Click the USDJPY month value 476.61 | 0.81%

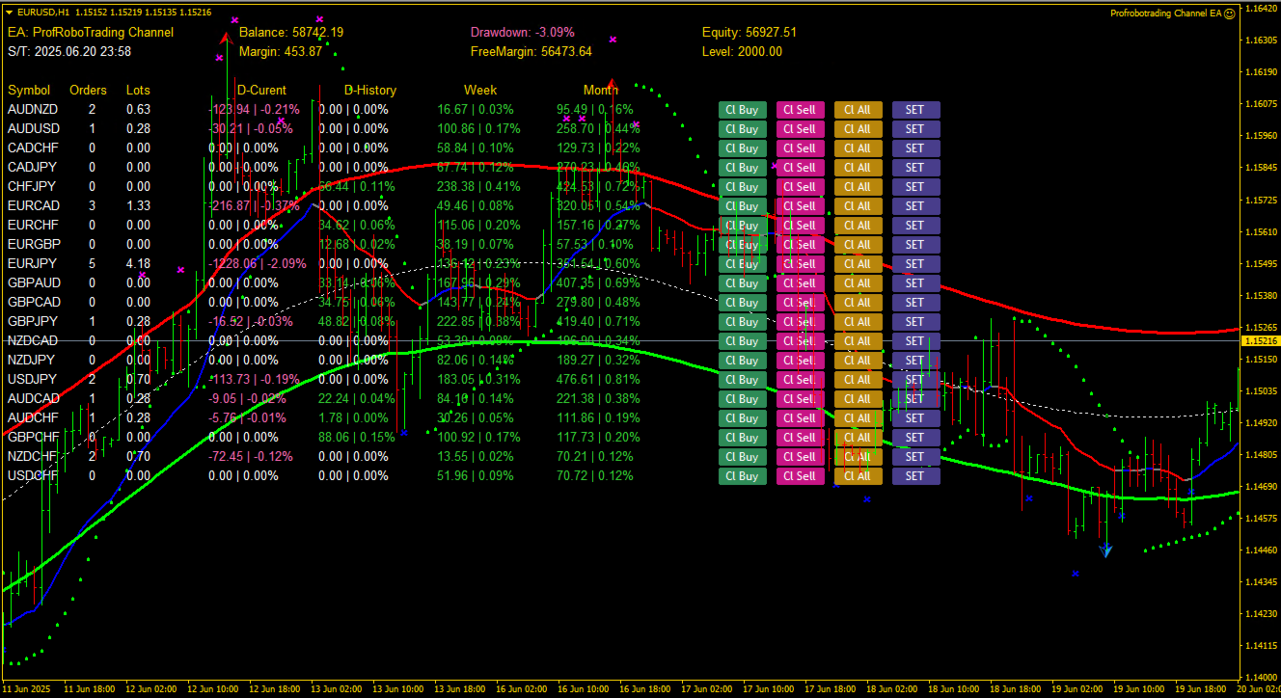598,379
